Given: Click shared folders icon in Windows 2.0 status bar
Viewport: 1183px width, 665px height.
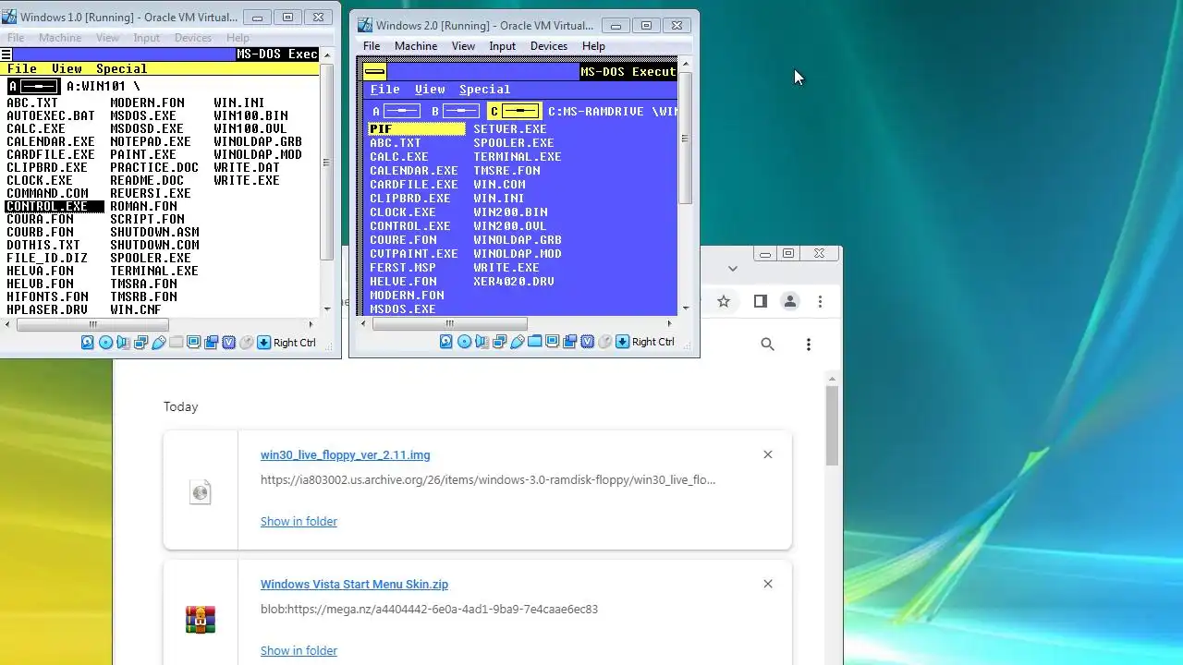Looking at the screenshot, I should click(534, 341).
